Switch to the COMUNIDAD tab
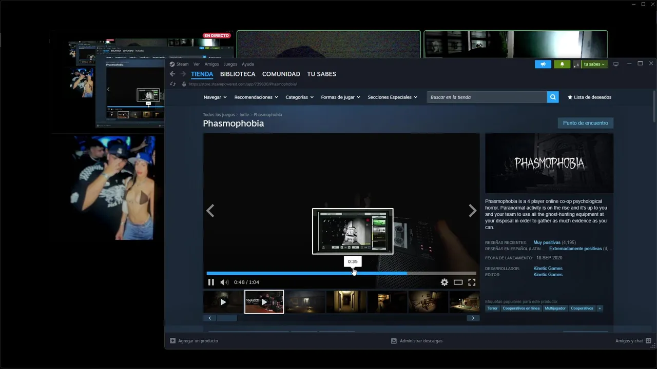The width and height of the screenshot is (657, 369). [281, 74]
